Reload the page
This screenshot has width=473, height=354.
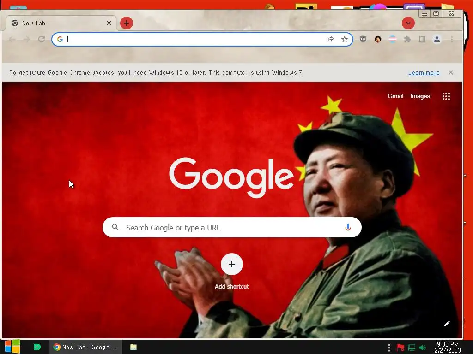coord(42,39)
